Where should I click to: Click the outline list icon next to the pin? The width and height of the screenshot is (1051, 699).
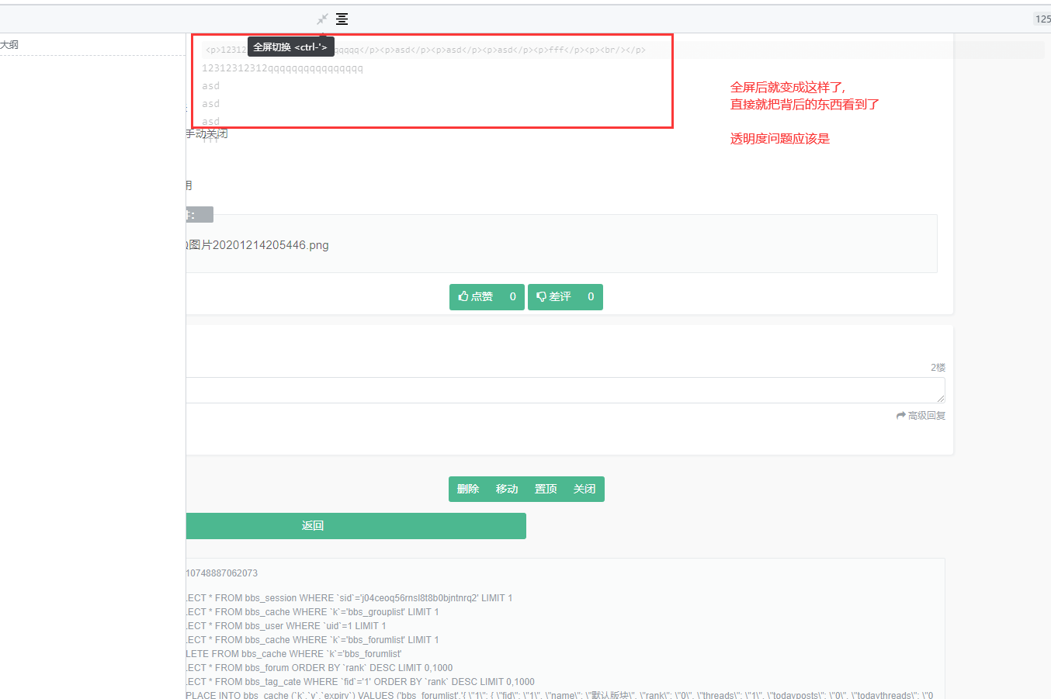(342, 19)
